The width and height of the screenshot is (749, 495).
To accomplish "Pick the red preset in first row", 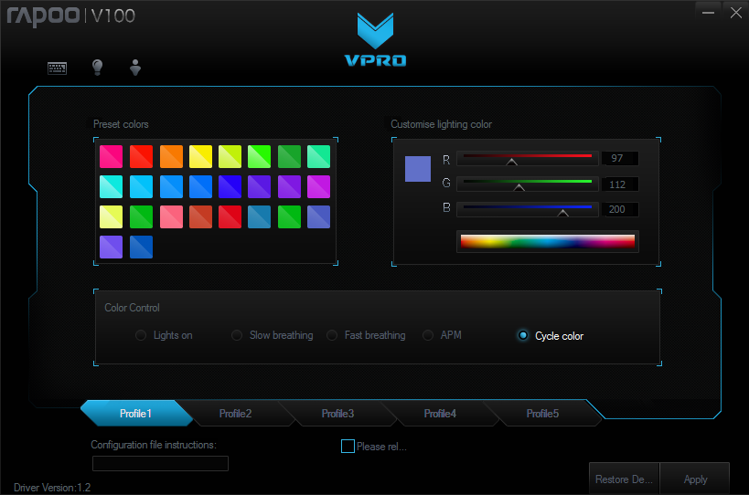I will tap(141, 157).
